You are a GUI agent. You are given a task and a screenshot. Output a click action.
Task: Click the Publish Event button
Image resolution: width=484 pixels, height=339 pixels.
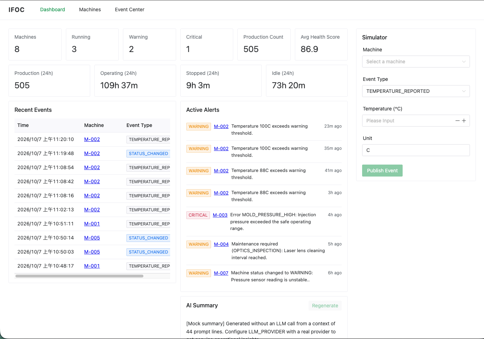(382, 171)
